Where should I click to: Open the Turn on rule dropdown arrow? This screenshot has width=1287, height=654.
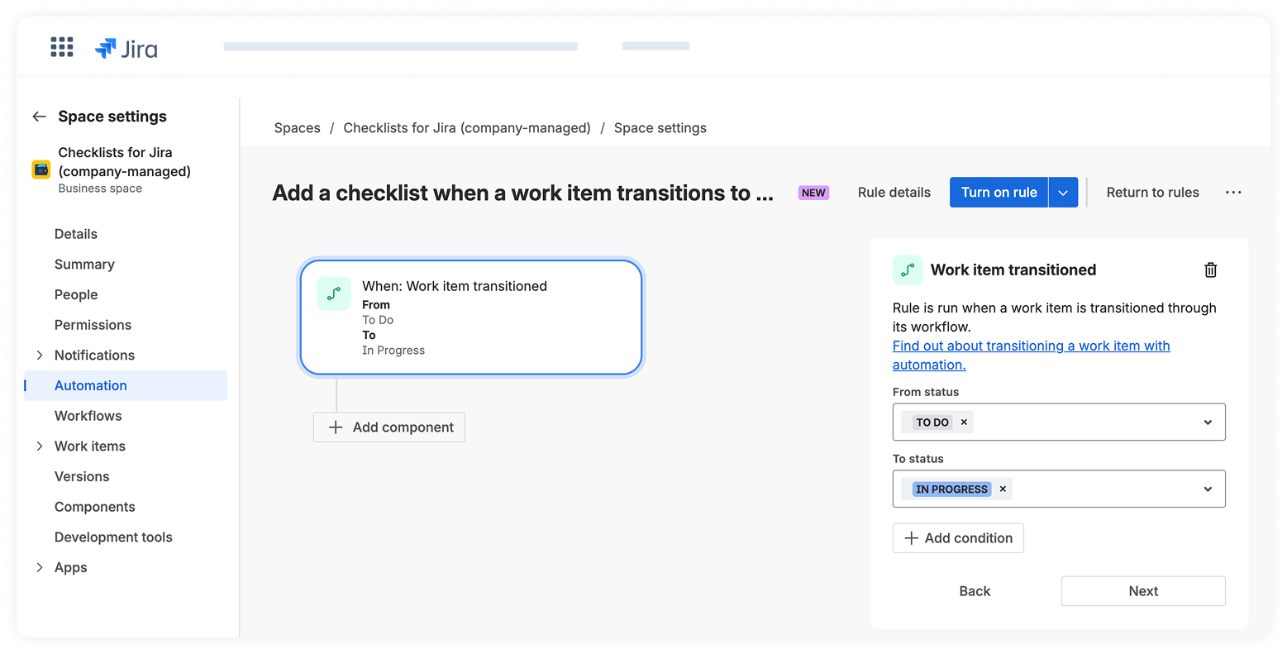(x=1063, y=193)
